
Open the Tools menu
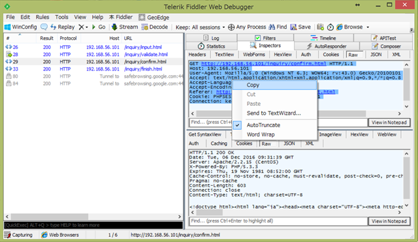pos(61,18)
